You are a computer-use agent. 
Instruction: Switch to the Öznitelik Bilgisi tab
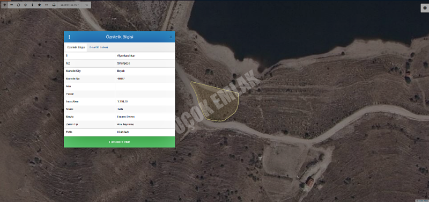pyautogui.click(x=76, y=47)
